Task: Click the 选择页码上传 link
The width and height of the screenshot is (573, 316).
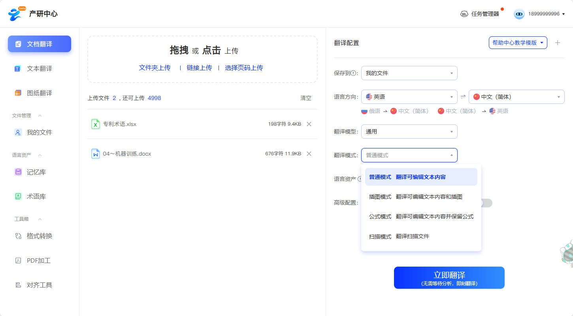Action: [244, 68]
